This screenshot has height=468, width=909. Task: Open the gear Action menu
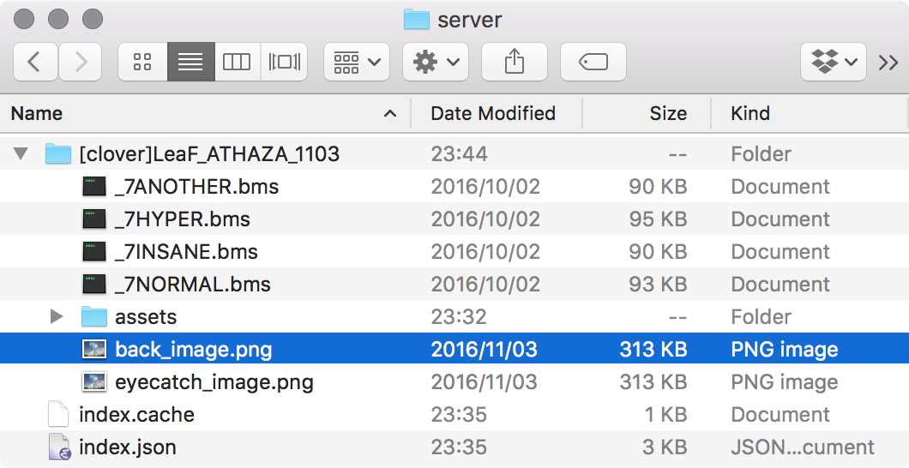pos(436,62)
